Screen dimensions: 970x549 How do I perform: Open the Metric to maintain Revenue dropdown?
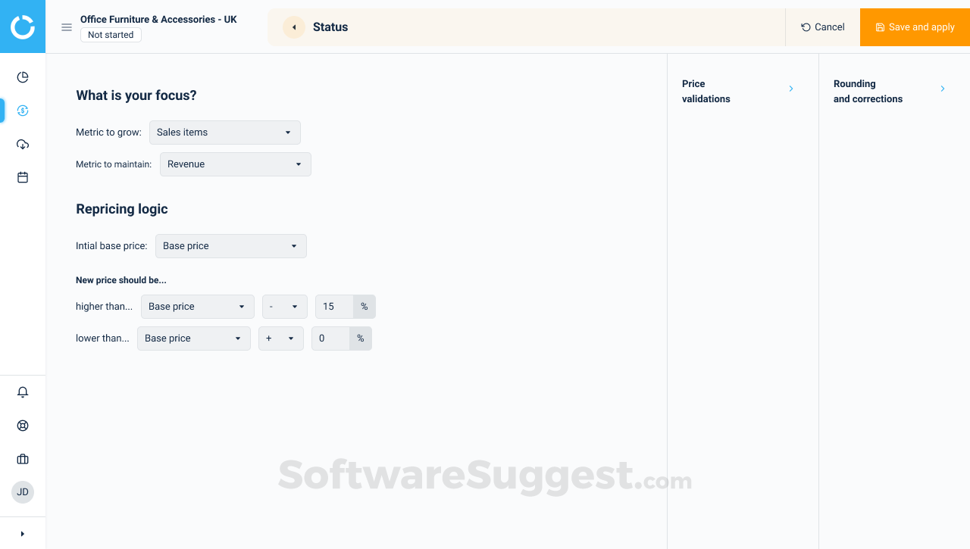235,164
